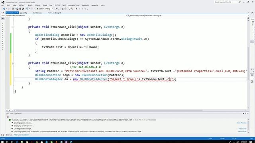This screenshot has width=255, height=143.
Task: Open the DEBUG menu
Action: (37, 5)
